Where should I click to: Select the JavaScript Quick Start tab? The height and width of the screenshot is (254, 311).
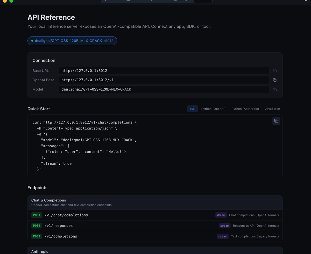[273, 109]
